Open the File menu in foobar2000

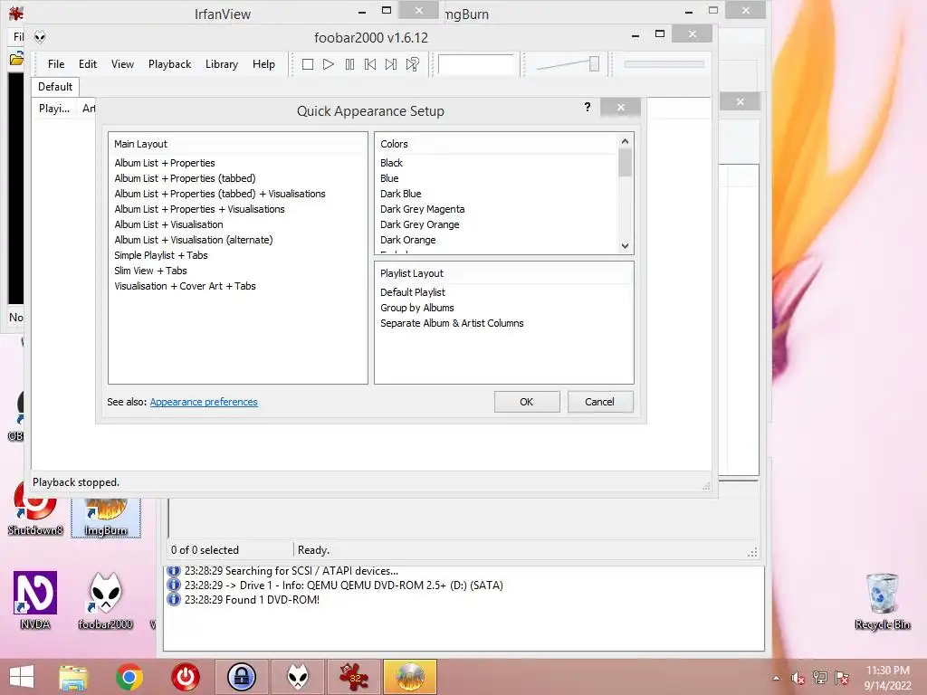(56, 64)
